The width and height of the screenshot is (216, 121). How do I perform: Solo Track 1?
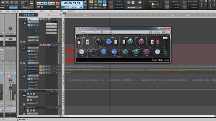[x=44, y=19]
